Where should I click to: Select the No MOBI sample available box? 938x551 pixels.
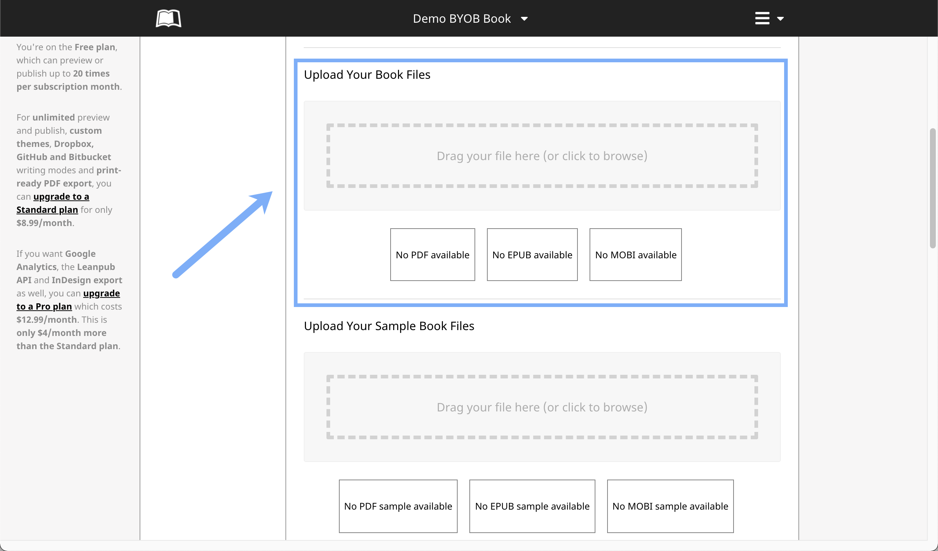click(x=670, y=506)
